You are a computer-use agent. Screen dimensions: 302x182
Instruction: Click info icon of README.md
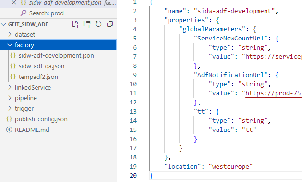(9, 130)
